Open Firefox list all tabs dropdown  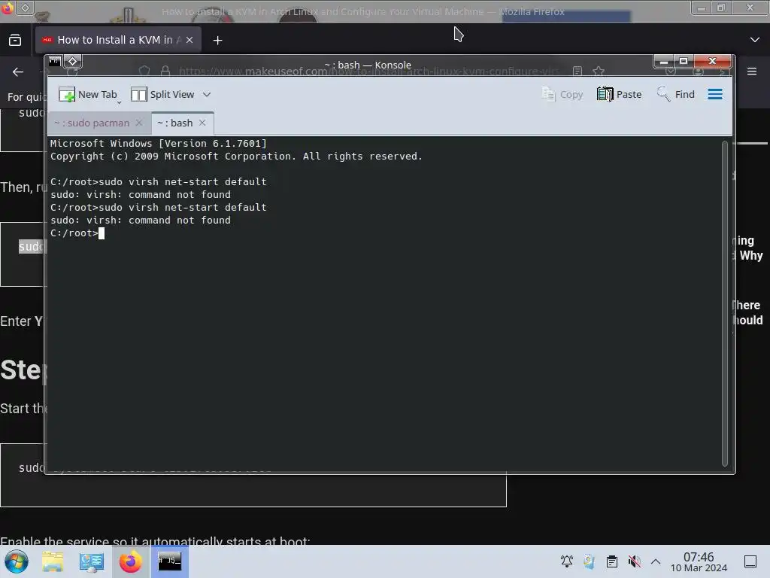point(755,40)
